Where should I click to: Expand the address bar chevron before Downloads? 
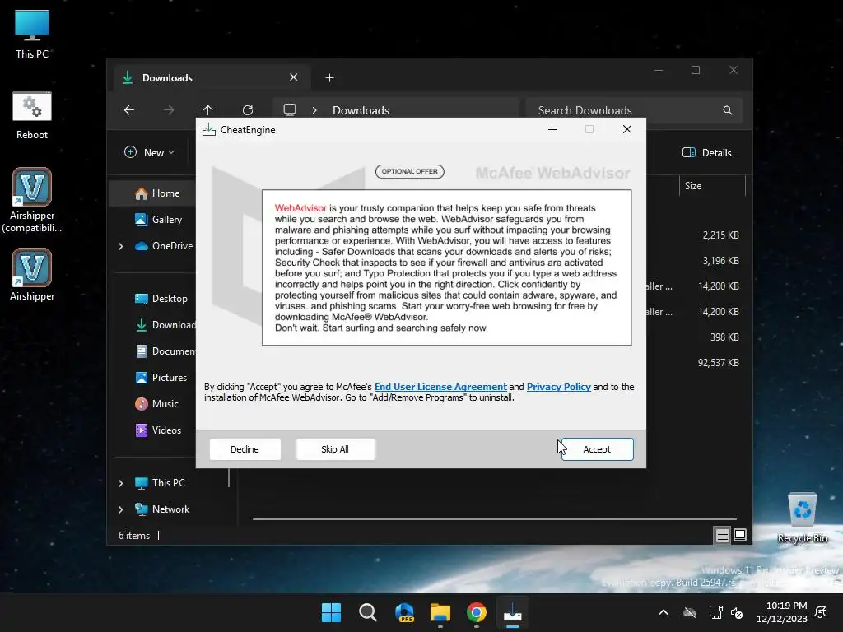pos(314,110)
